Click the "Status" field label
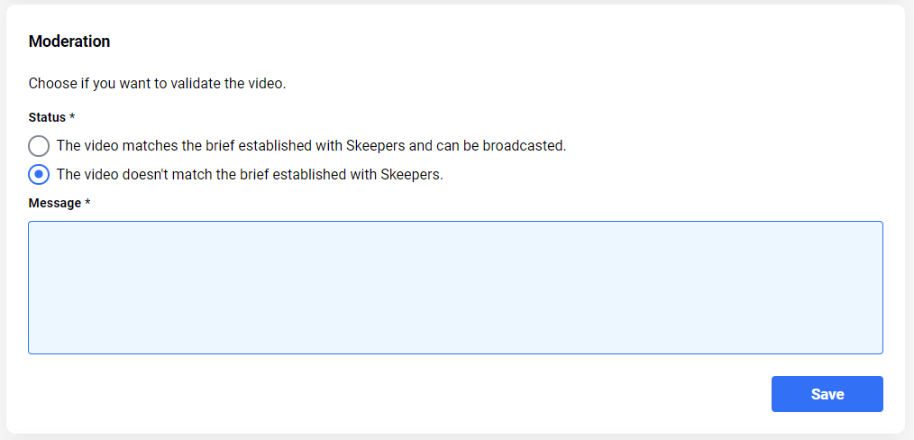This screenshot has height=440, width=914. point(47,117)
